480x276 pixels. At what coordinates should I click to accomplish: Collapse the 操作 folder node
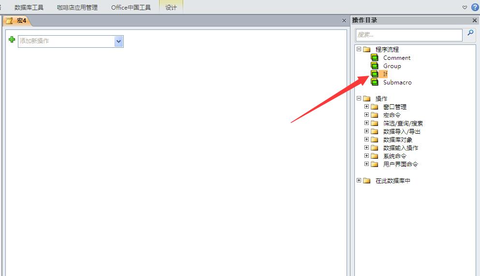pyautogui.click(x=359, y=98)
